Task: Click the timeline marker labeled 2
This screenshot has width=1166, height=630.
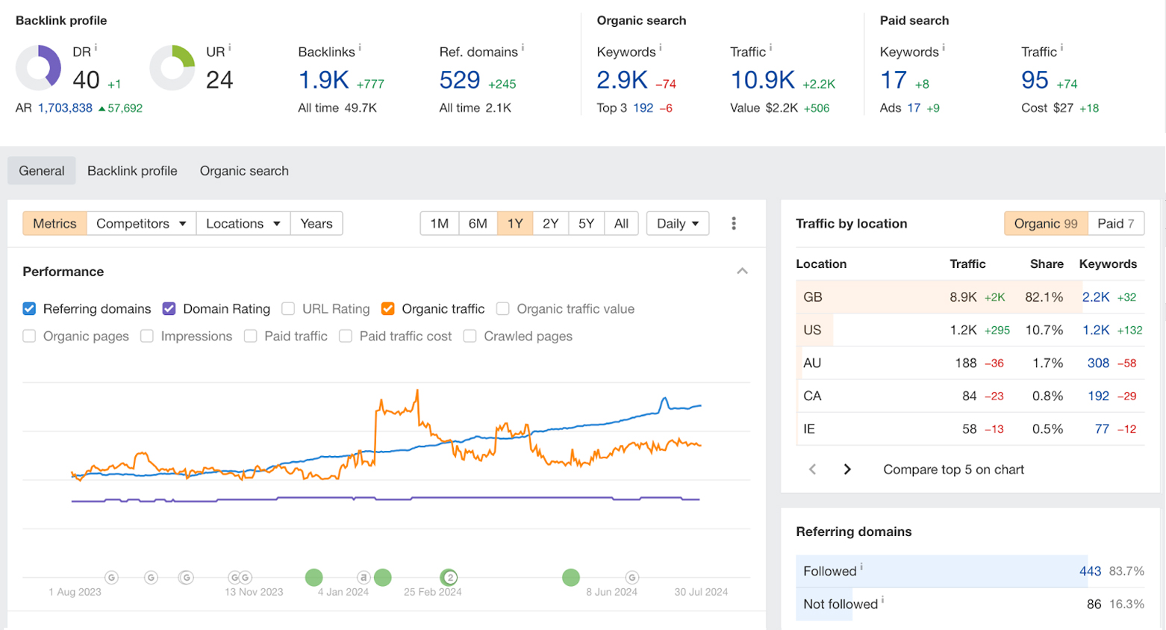Action: pos(449,577)
